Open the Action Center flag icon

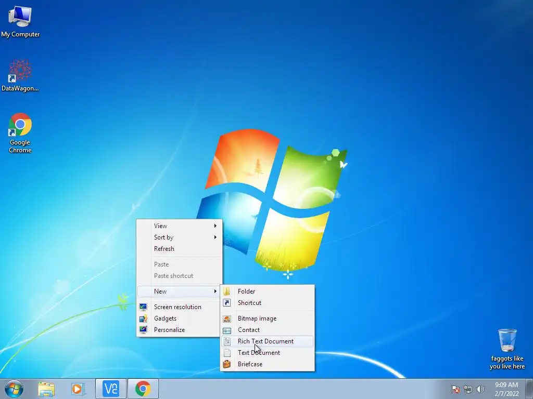[x=455, y=389]
